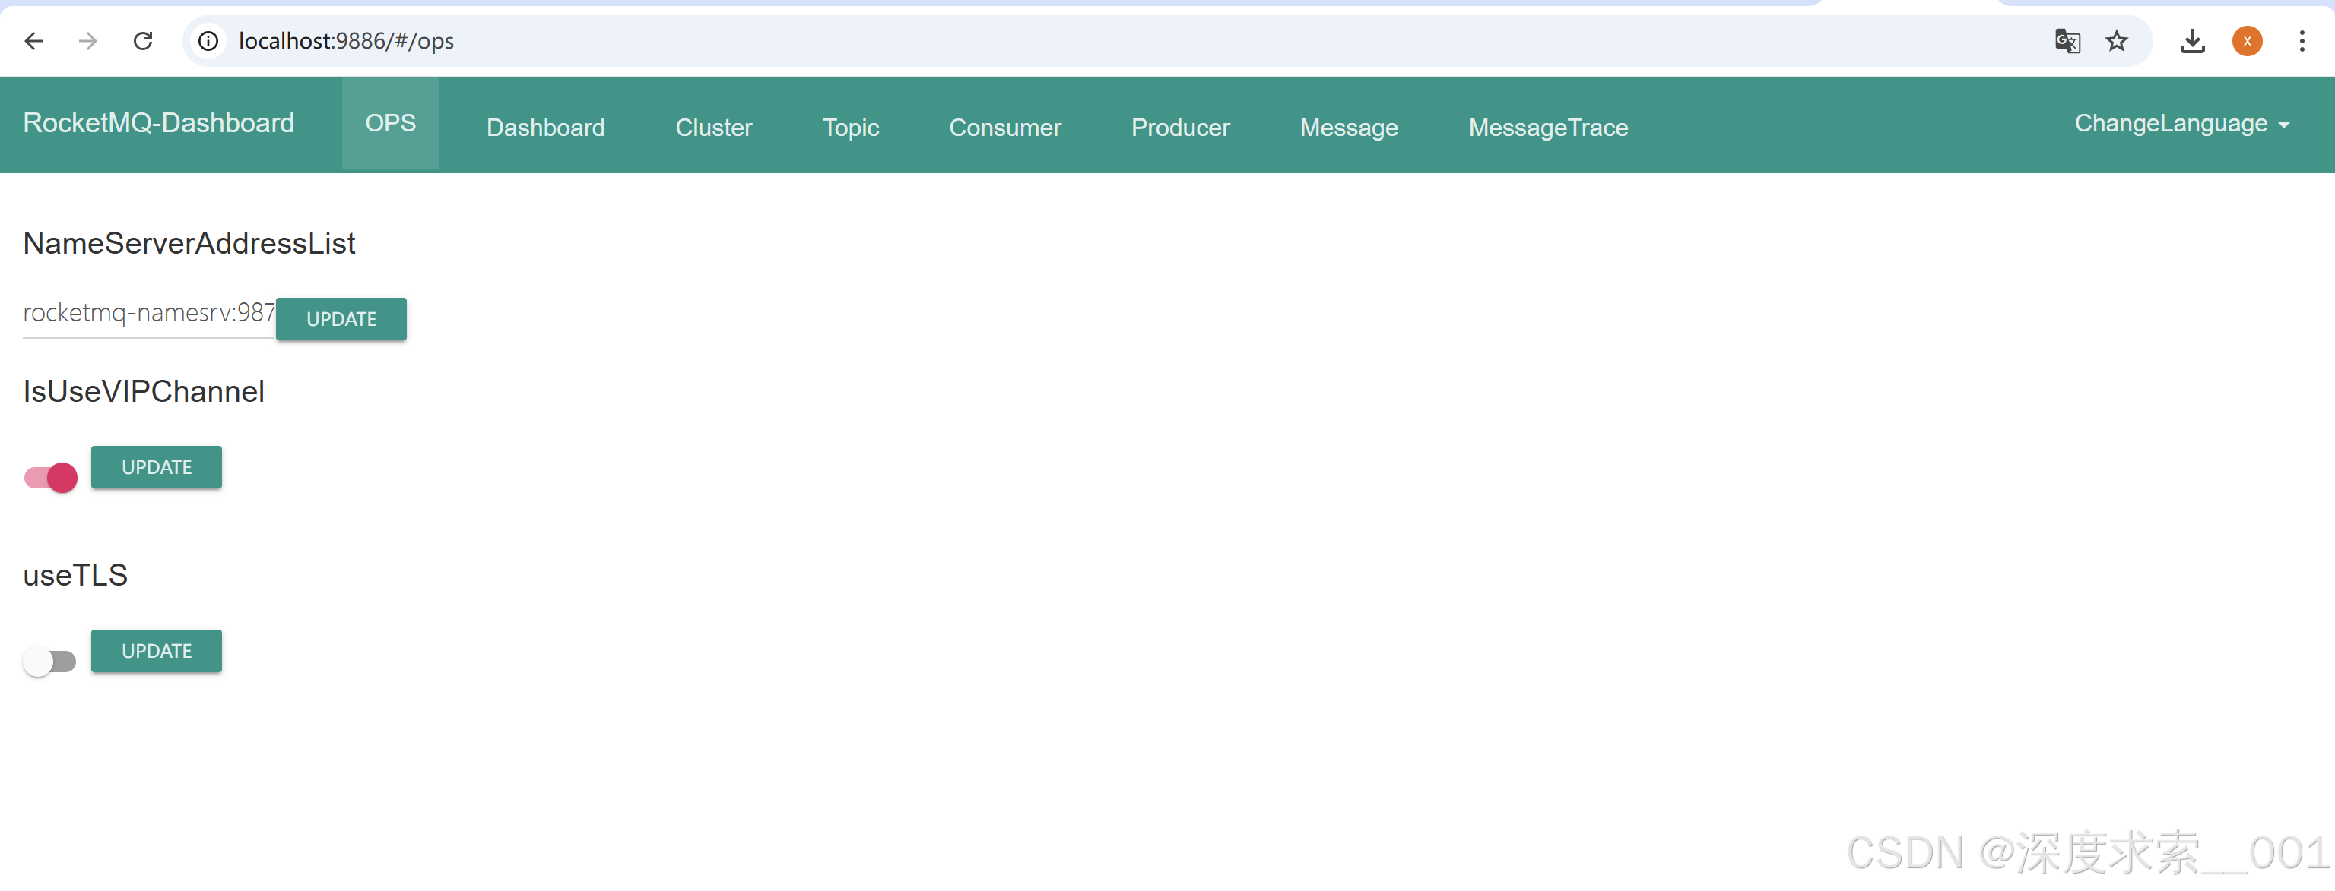Viewport: 2335px width, 891px height.
Task: Click the browser back arrow
Action: pyautogui.click(x=33, y=41)
